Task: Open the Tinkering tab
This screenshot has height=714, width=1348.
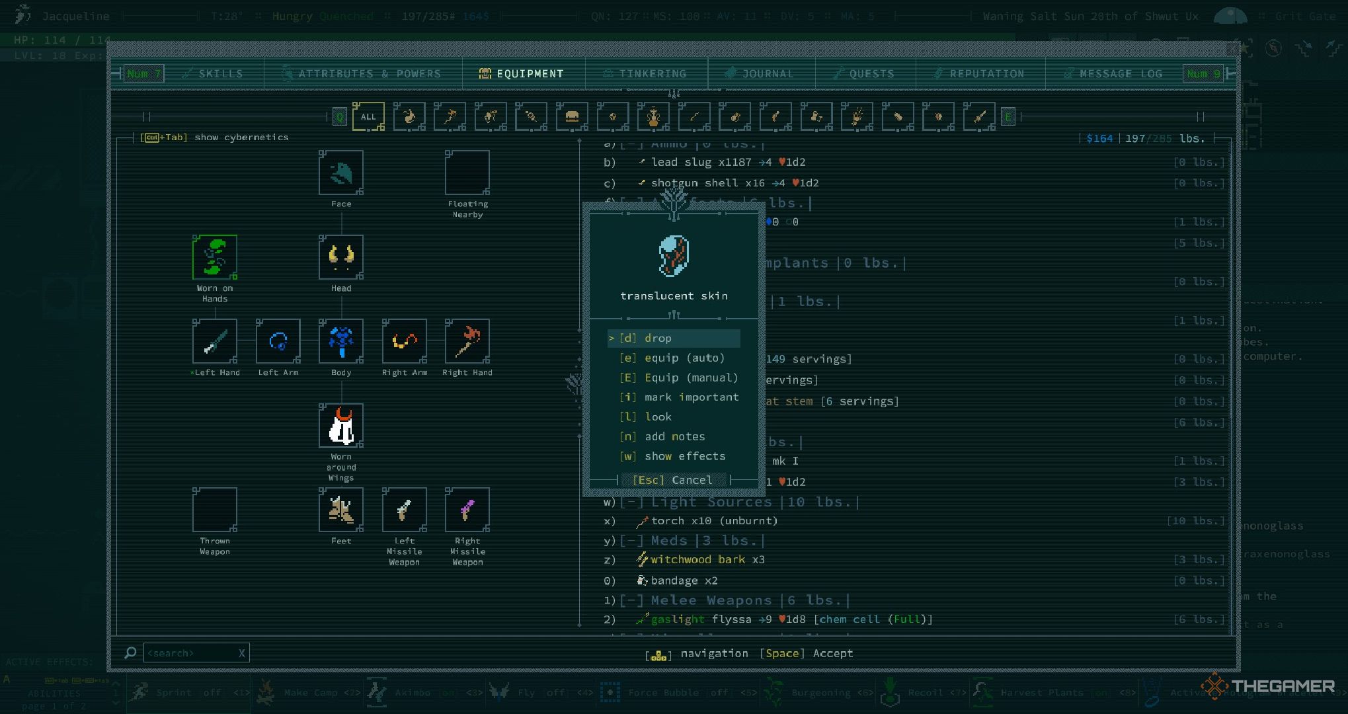Action: [646, 73]
